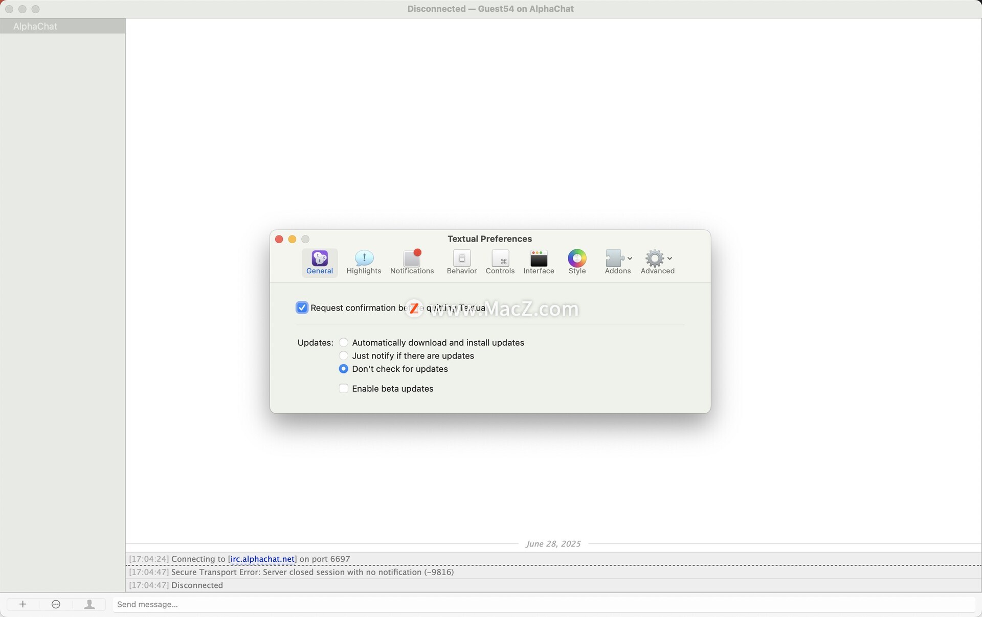The image size is (982, 617).
Task: Open the emoji picker button
Action: pyautogui.click(x=56, y=604)
